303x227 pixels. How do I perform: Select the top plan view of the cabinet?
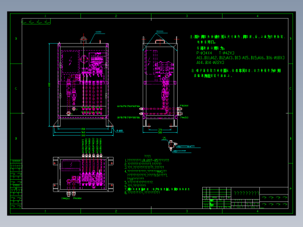[x=83, y=175]
